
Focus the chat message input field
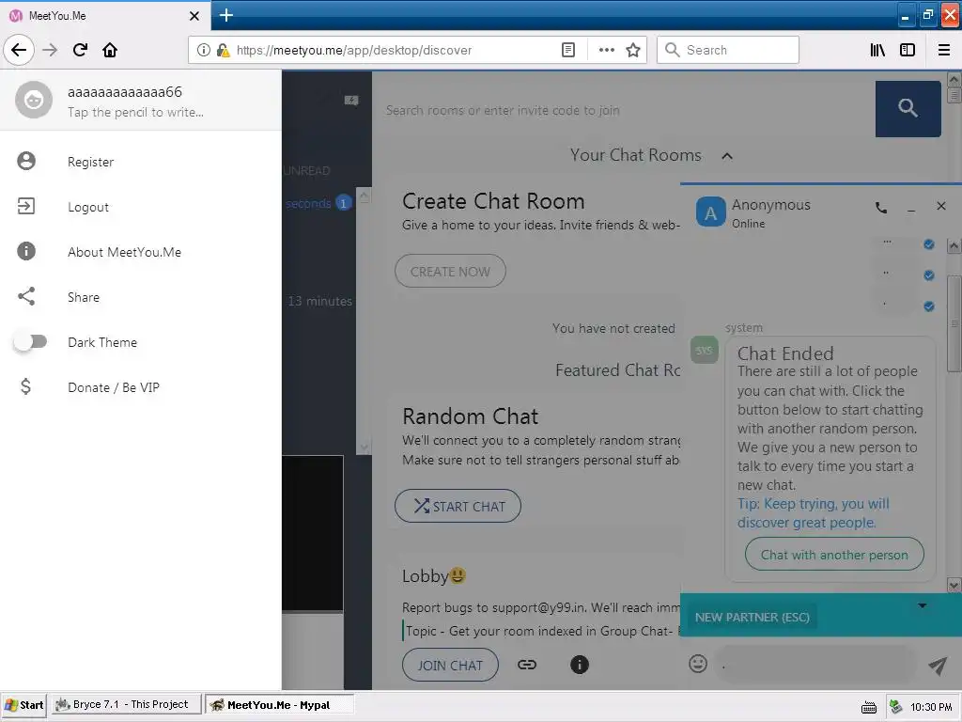click(816, 665)
